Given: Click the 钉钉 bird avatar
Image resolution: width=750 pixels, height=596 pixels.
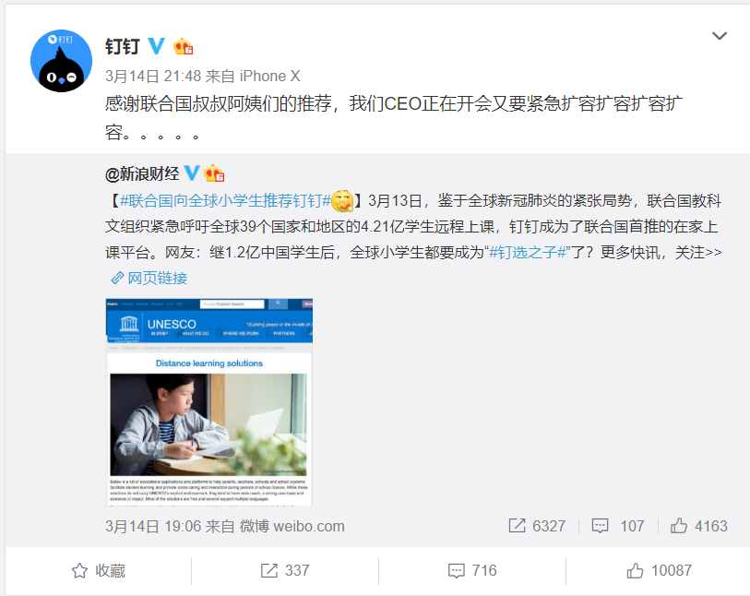Looking at the screenshot, I should click(x=61, y=61).
